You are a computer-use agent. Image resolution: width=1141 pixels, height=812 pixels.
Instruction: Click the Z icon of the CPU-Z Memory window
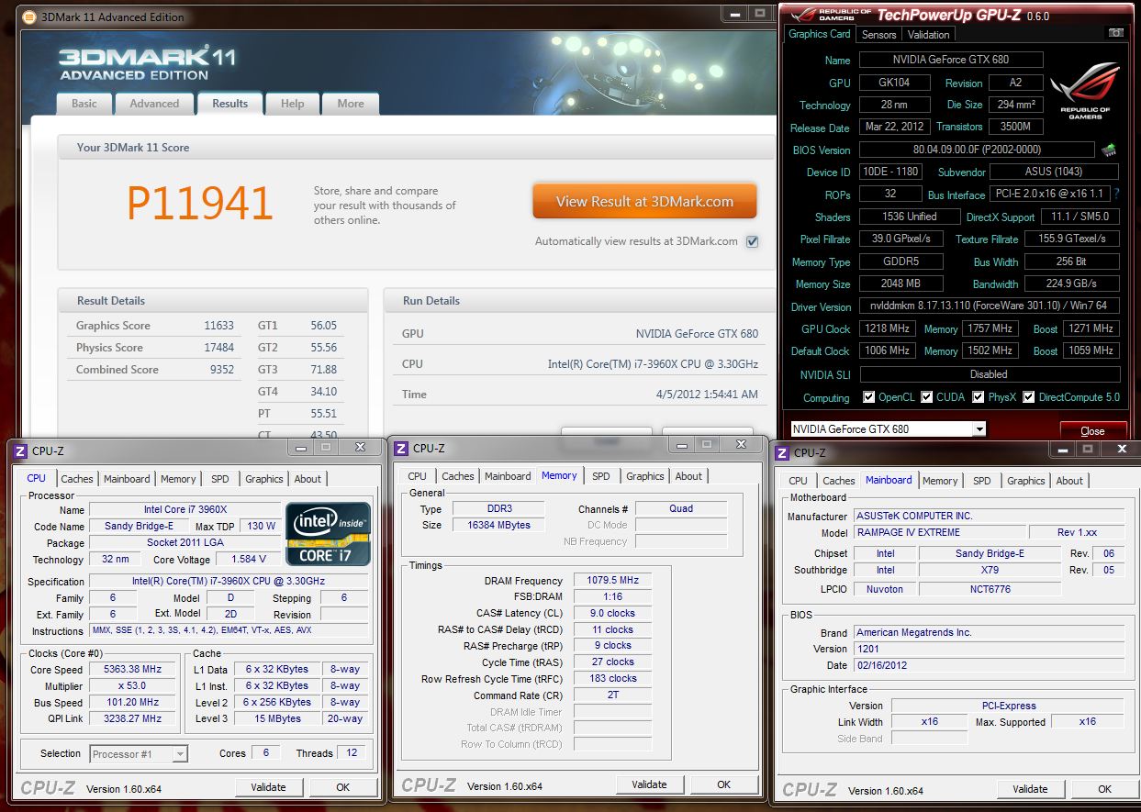coord(401,448)
